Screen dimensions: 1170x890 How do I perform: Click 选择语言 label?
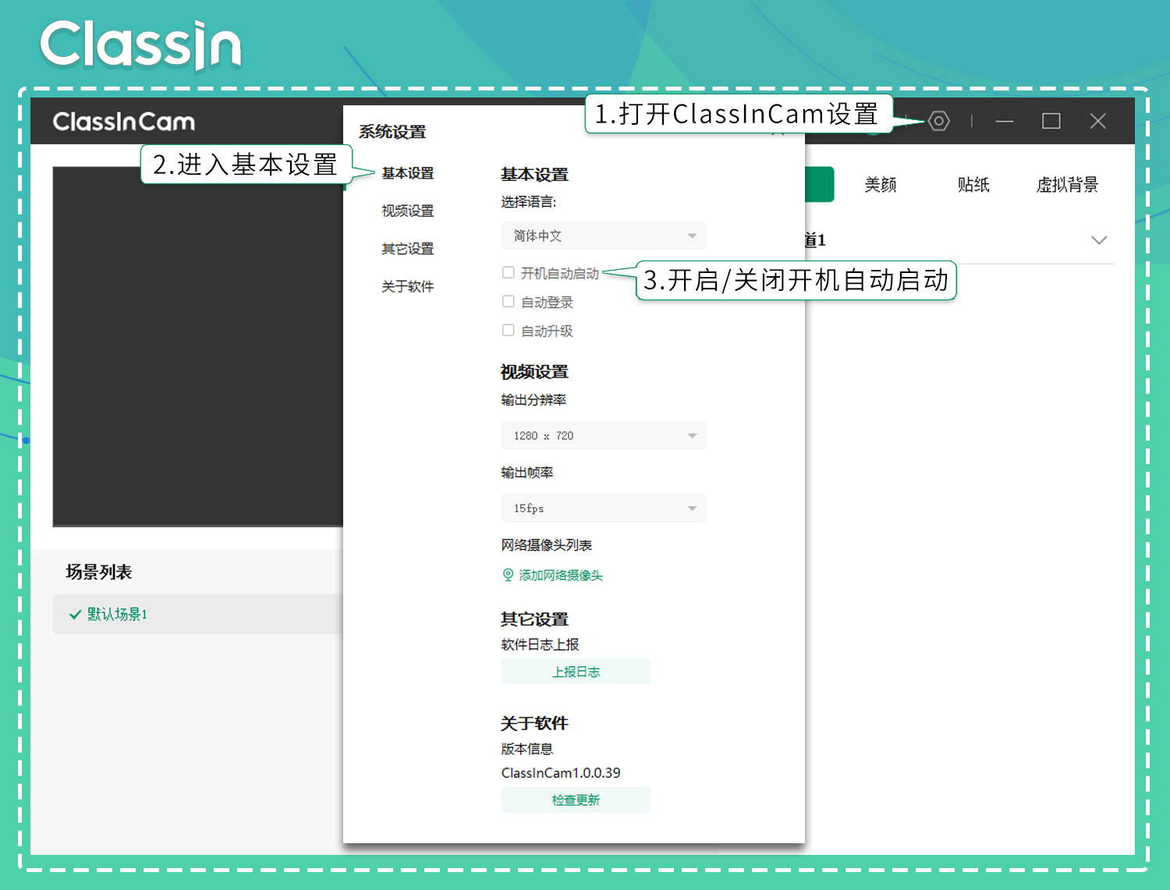tap(529, 202)
